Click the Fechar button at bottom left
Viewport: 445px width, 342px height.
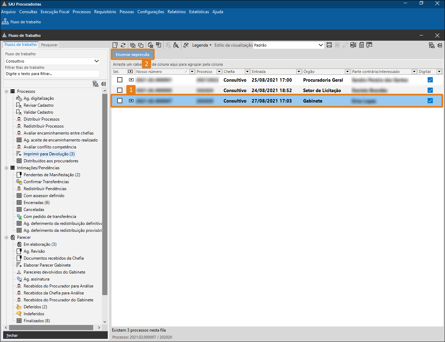(12, 335)
